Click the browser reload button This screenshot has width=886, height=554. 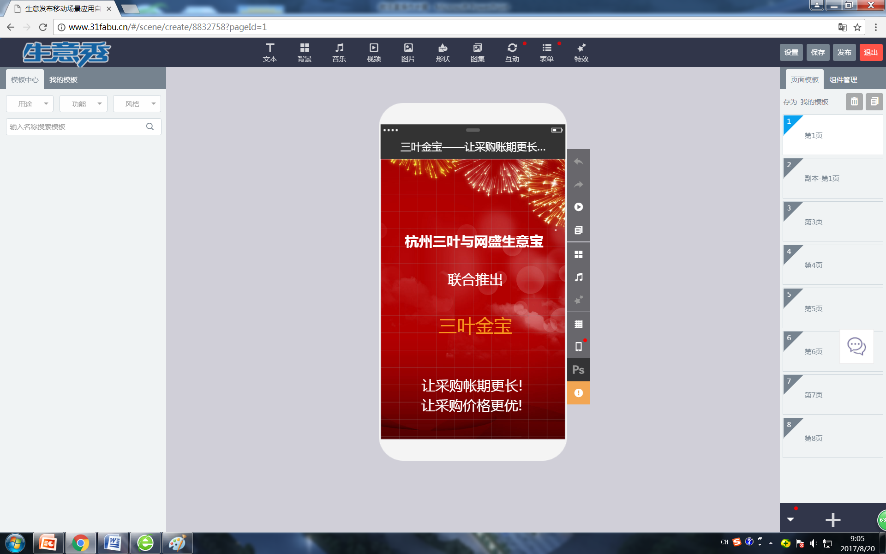(x=43, y=27)
